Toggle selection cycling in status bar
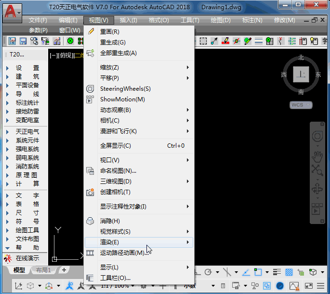Image resolution: width=330 pixels, height=294 pixels. 301,272
